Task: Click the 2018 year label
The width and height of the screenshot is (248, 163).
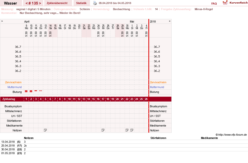Action: (153, 22)
